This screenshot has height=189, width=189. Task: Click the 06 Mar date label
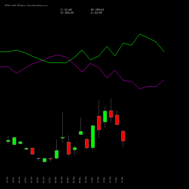point(74,180)
